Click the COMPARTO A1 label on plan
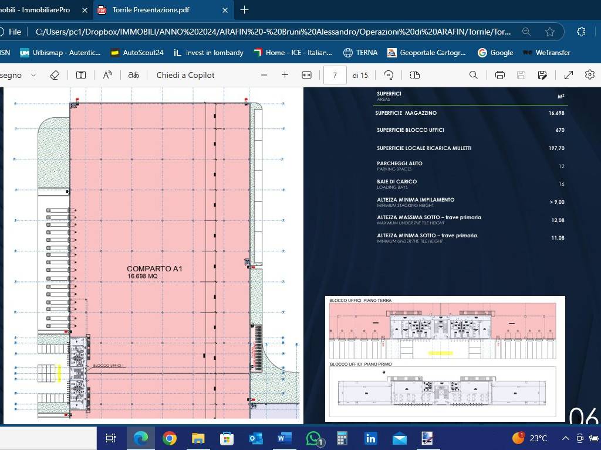The height and width of the screenshot is (450, 601). (x=154, y=268)
